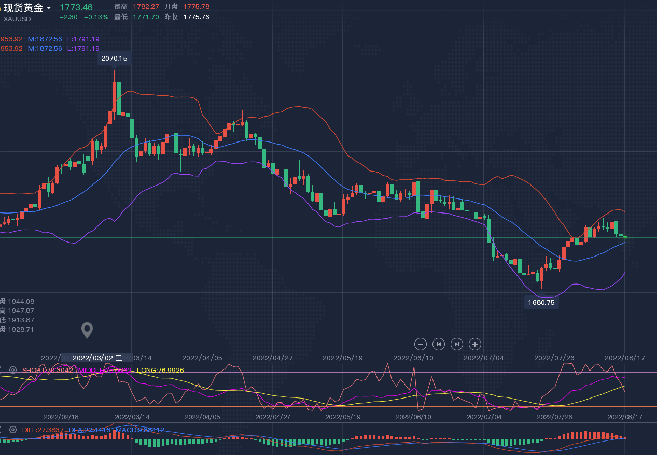
Task: Step chart back with previous button
Action: [x=439, y=344]
